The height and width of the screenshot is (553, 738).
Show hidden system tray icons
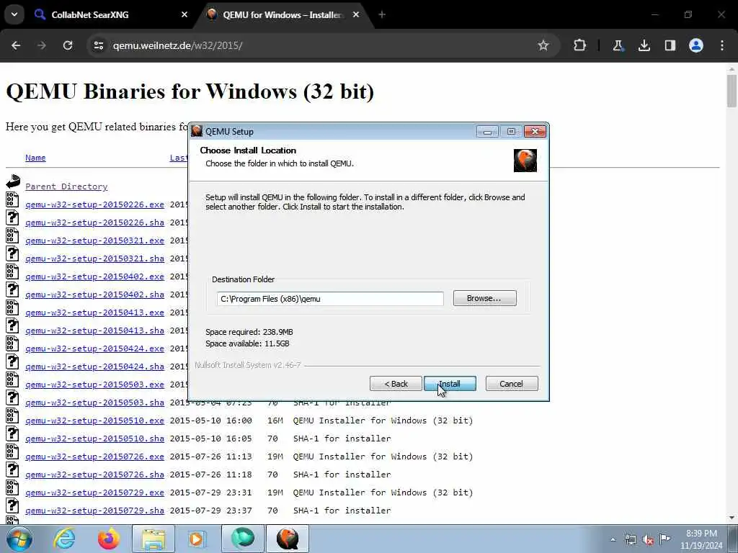(x=613, y=540)
